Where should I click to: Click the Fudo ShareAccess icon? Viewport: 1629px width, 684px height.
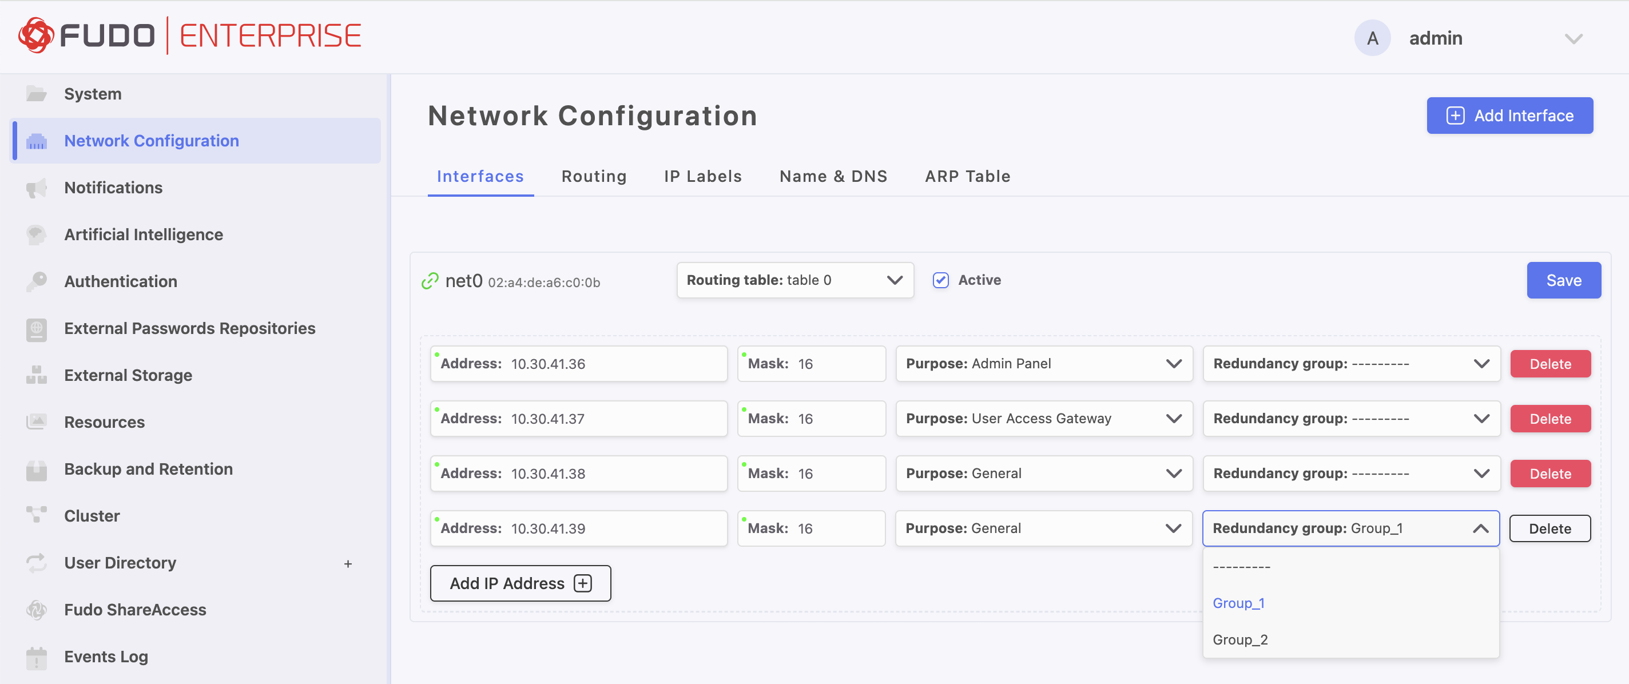click(x=37, y=610)
